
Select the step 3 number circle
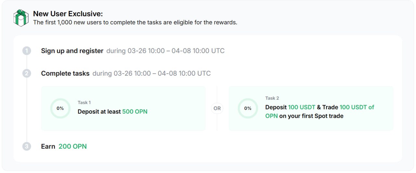(27, 146)
